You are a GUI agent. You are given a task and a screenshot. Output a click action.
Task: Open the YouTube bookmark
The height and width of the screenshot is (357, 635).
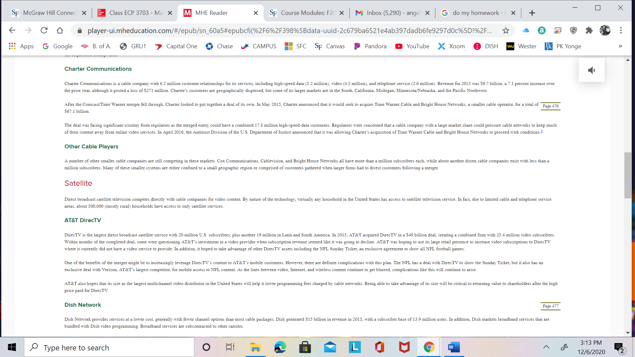click(412, 46)
